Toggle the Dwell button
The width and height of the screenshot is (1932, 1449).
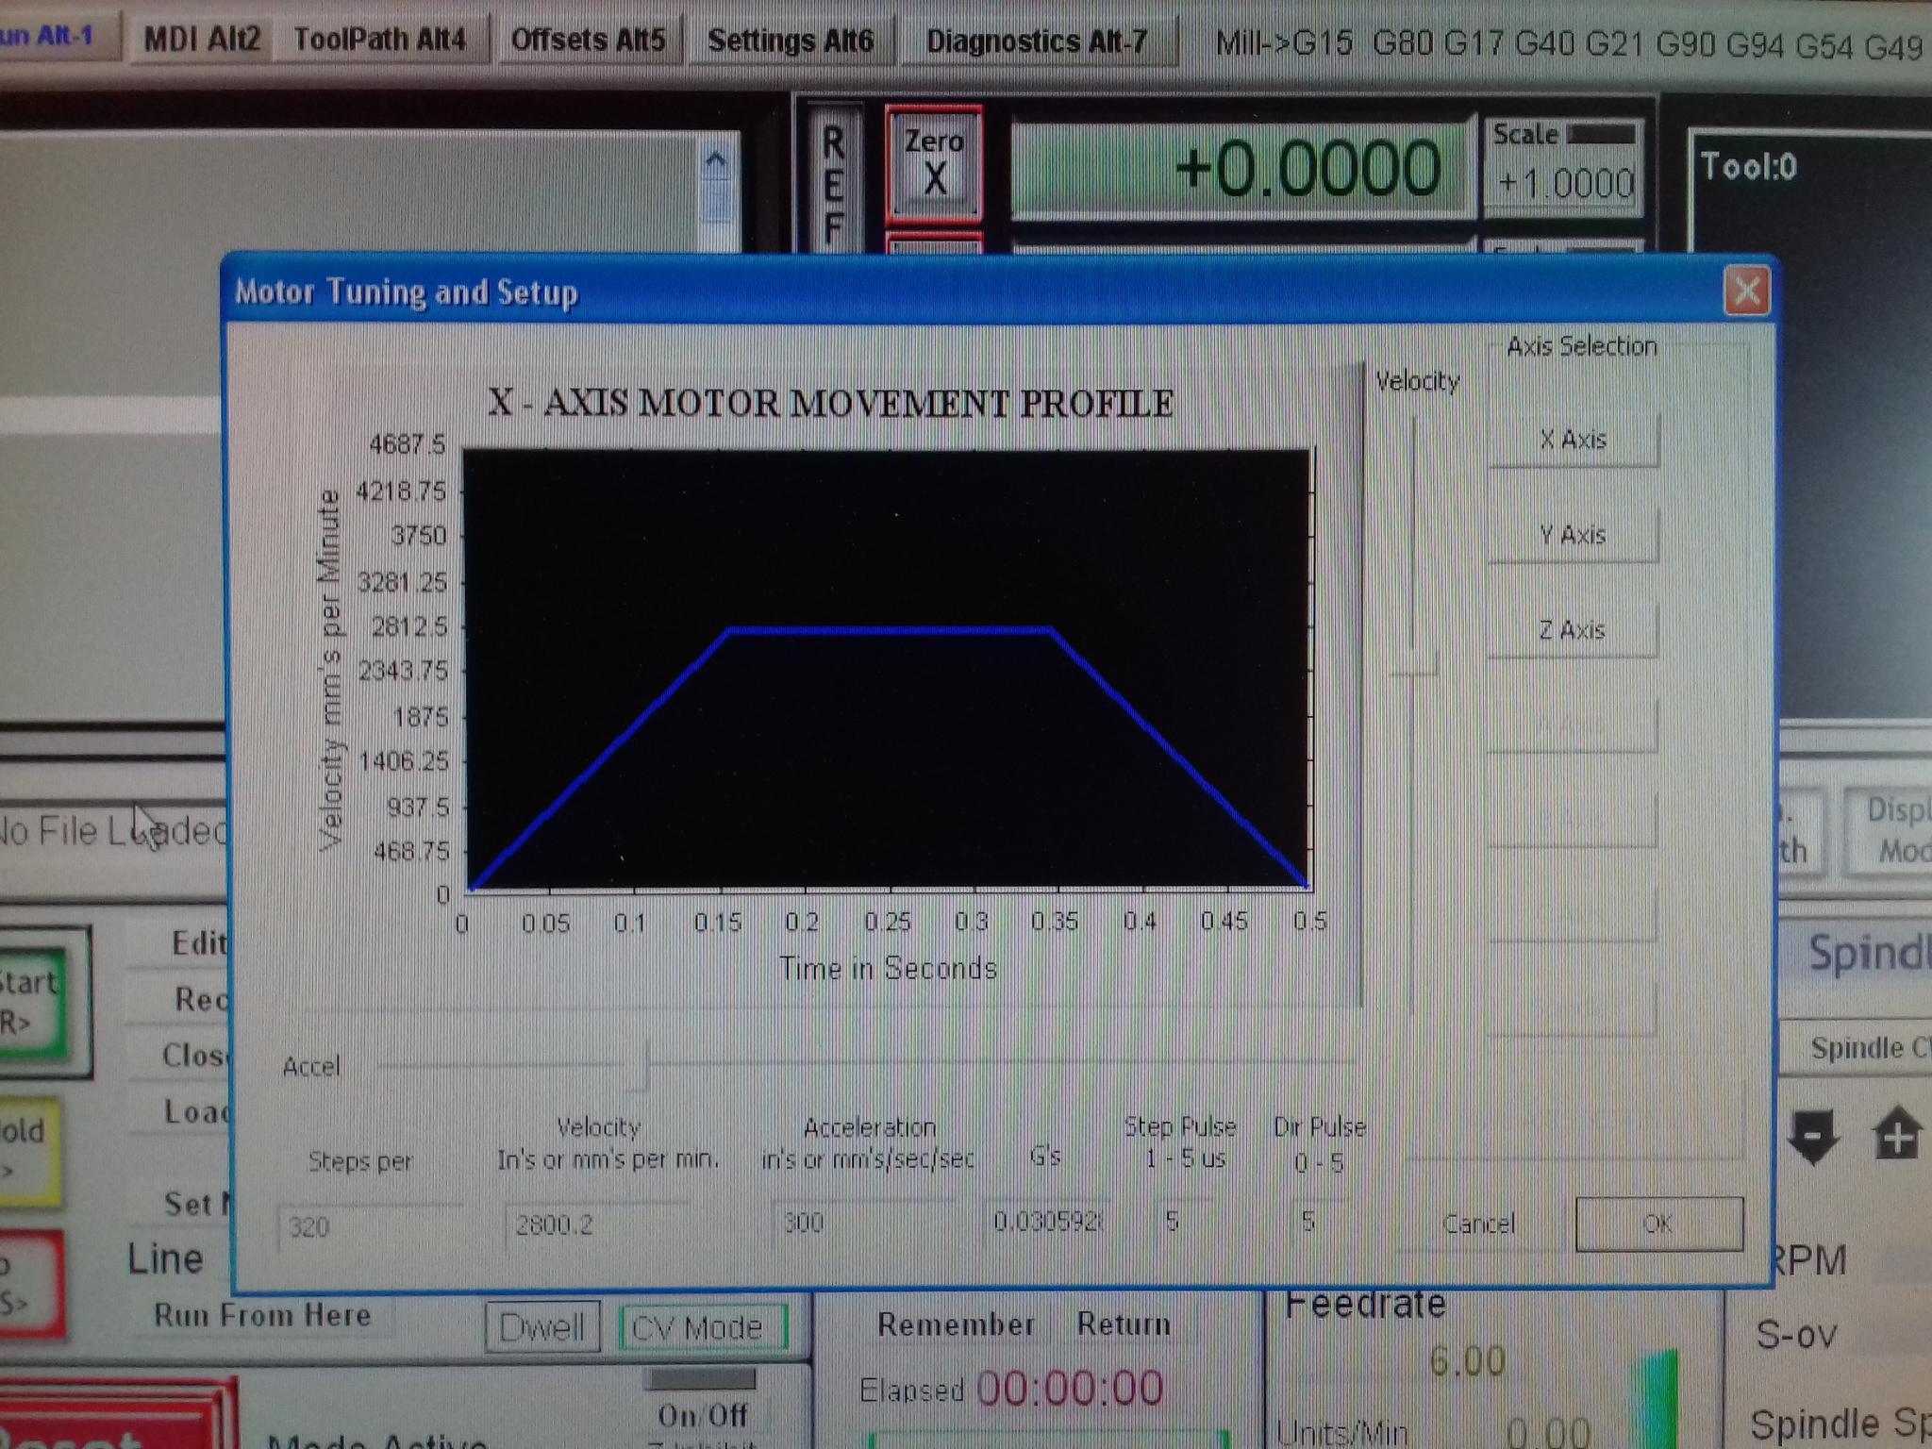coord(542,1328)
